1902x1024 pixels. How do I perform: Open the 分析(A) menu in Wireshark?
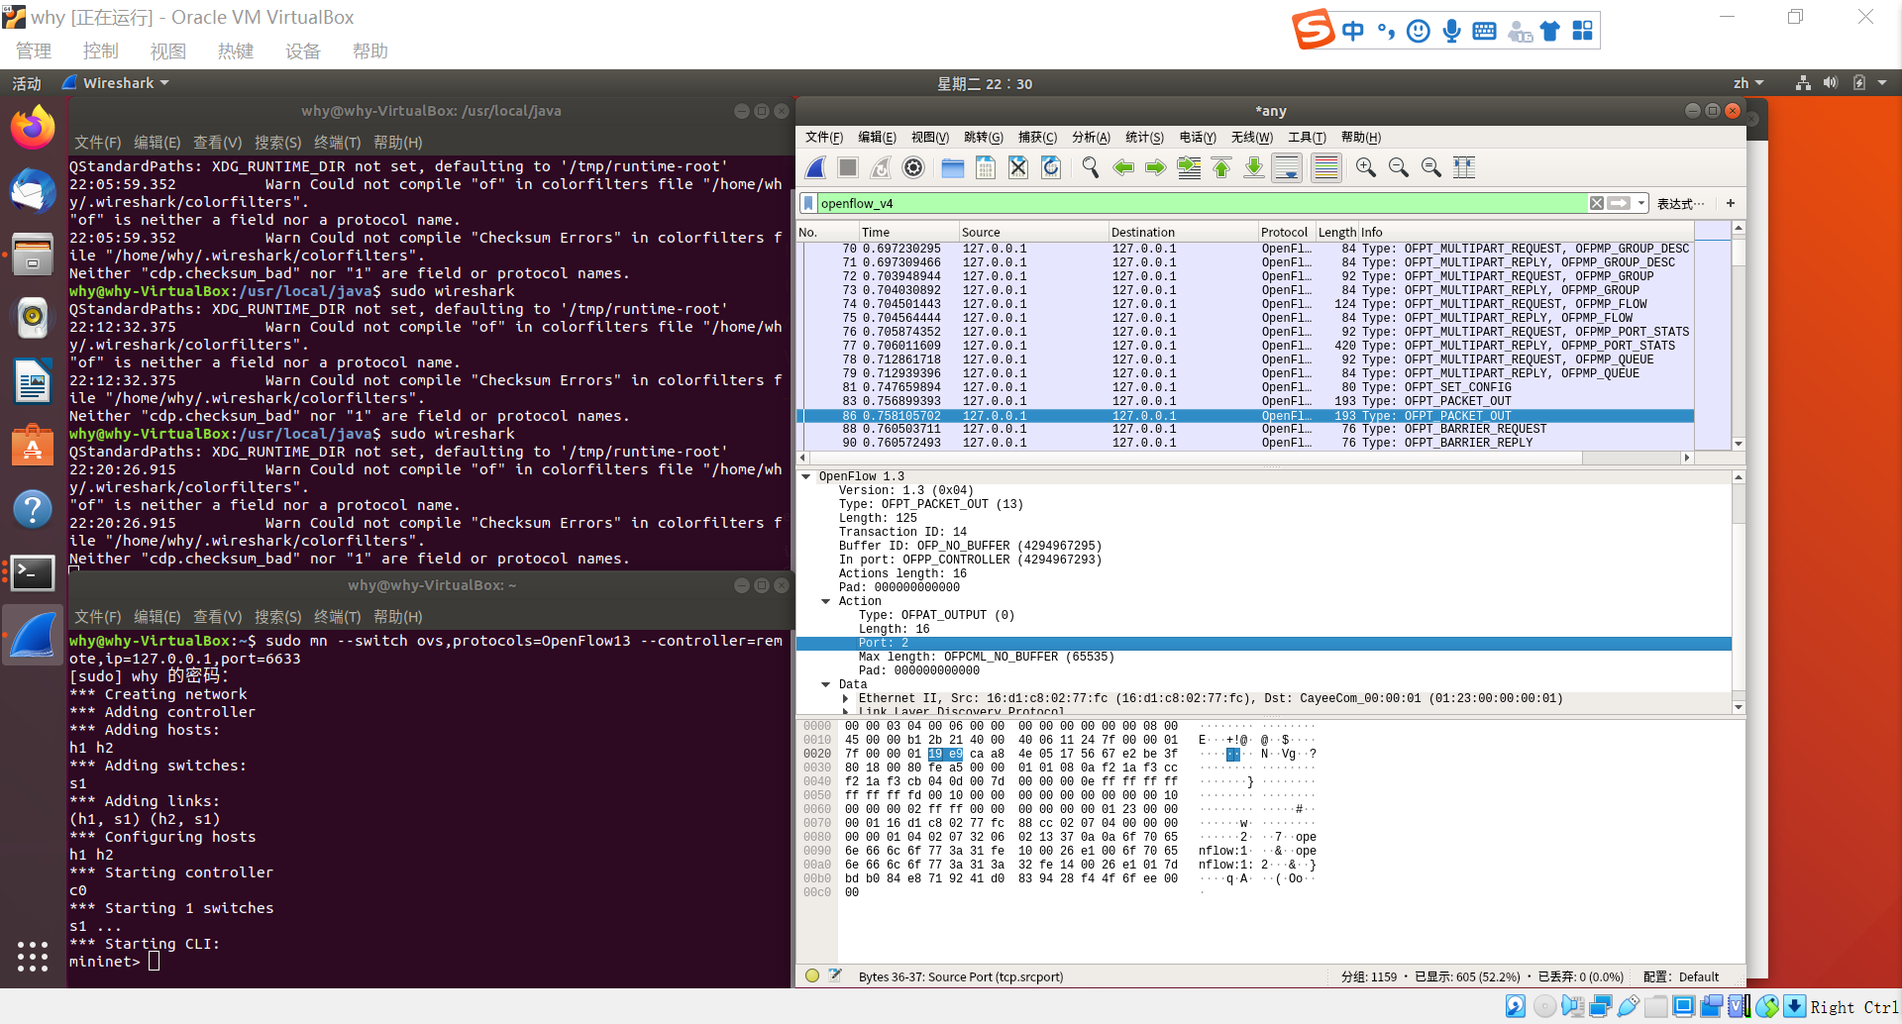point(1091,138)
